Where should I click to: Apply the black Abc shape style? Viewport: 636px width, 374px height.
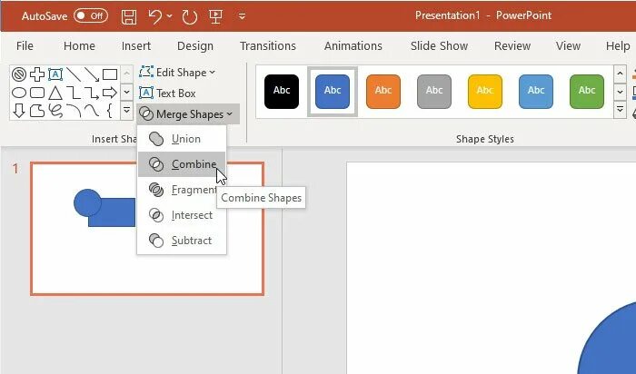pyautogui.click(x=282, y=92)
